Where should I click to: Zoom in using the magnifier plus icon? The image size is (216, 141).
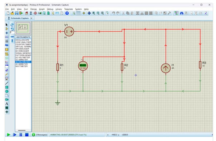94,13
